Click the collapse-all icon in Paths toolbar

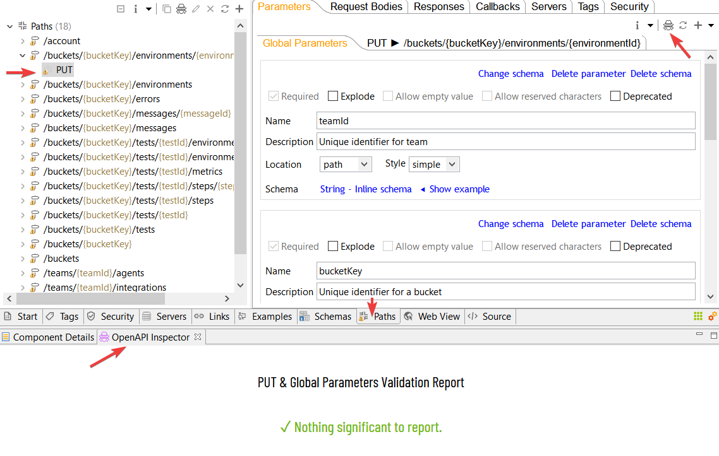coord(121,9)
